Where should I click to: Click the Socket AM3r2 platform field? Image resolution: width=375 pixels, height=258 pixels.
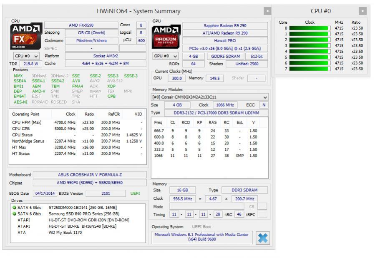(106, 56)
